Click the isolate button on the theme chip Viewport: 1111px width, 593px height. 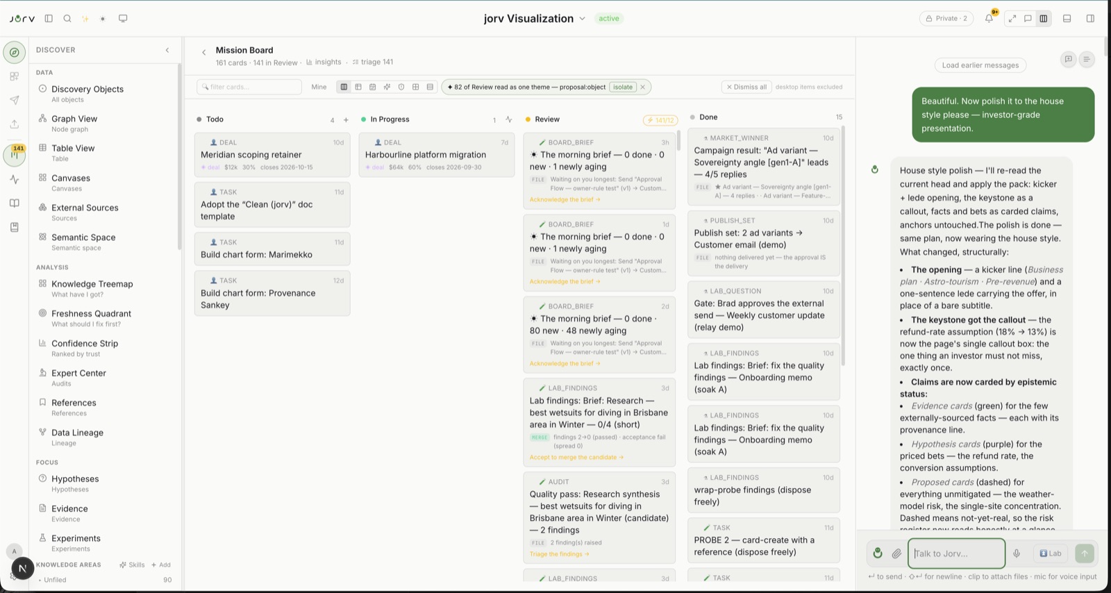623,87
